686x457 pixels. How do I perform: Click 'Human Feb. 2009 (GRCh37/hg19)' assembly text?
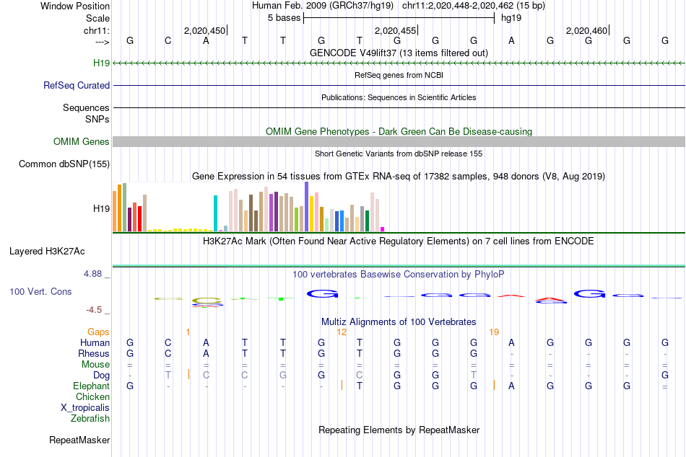click(323, 6)
